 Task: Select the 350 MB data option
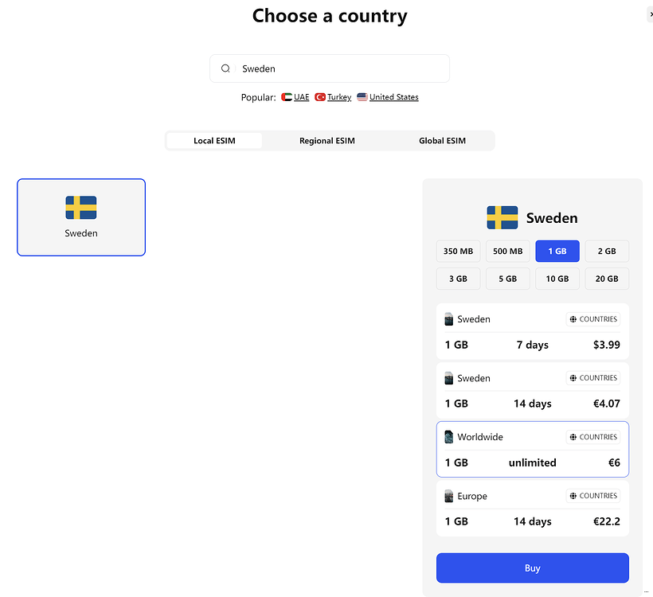[x=458, y=252]
